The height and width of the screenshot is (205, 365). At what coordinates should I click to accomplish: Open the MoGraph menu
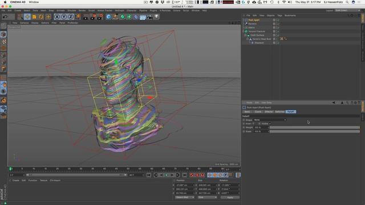tap(119, 10)
